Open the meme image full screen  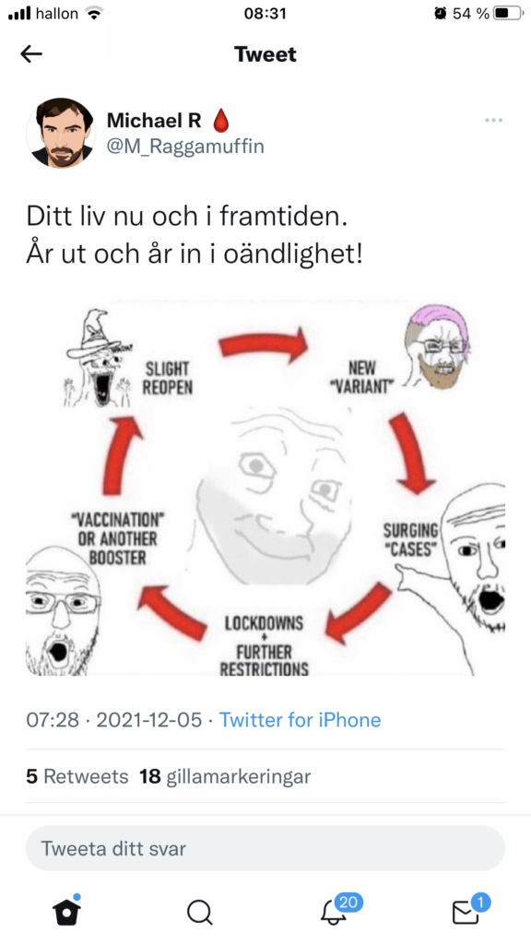[x=265, y=489]
